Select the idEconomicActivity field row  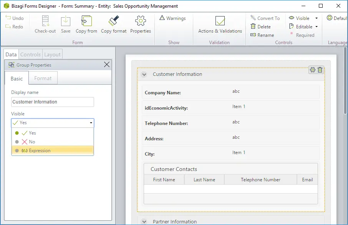pos(231,107)
